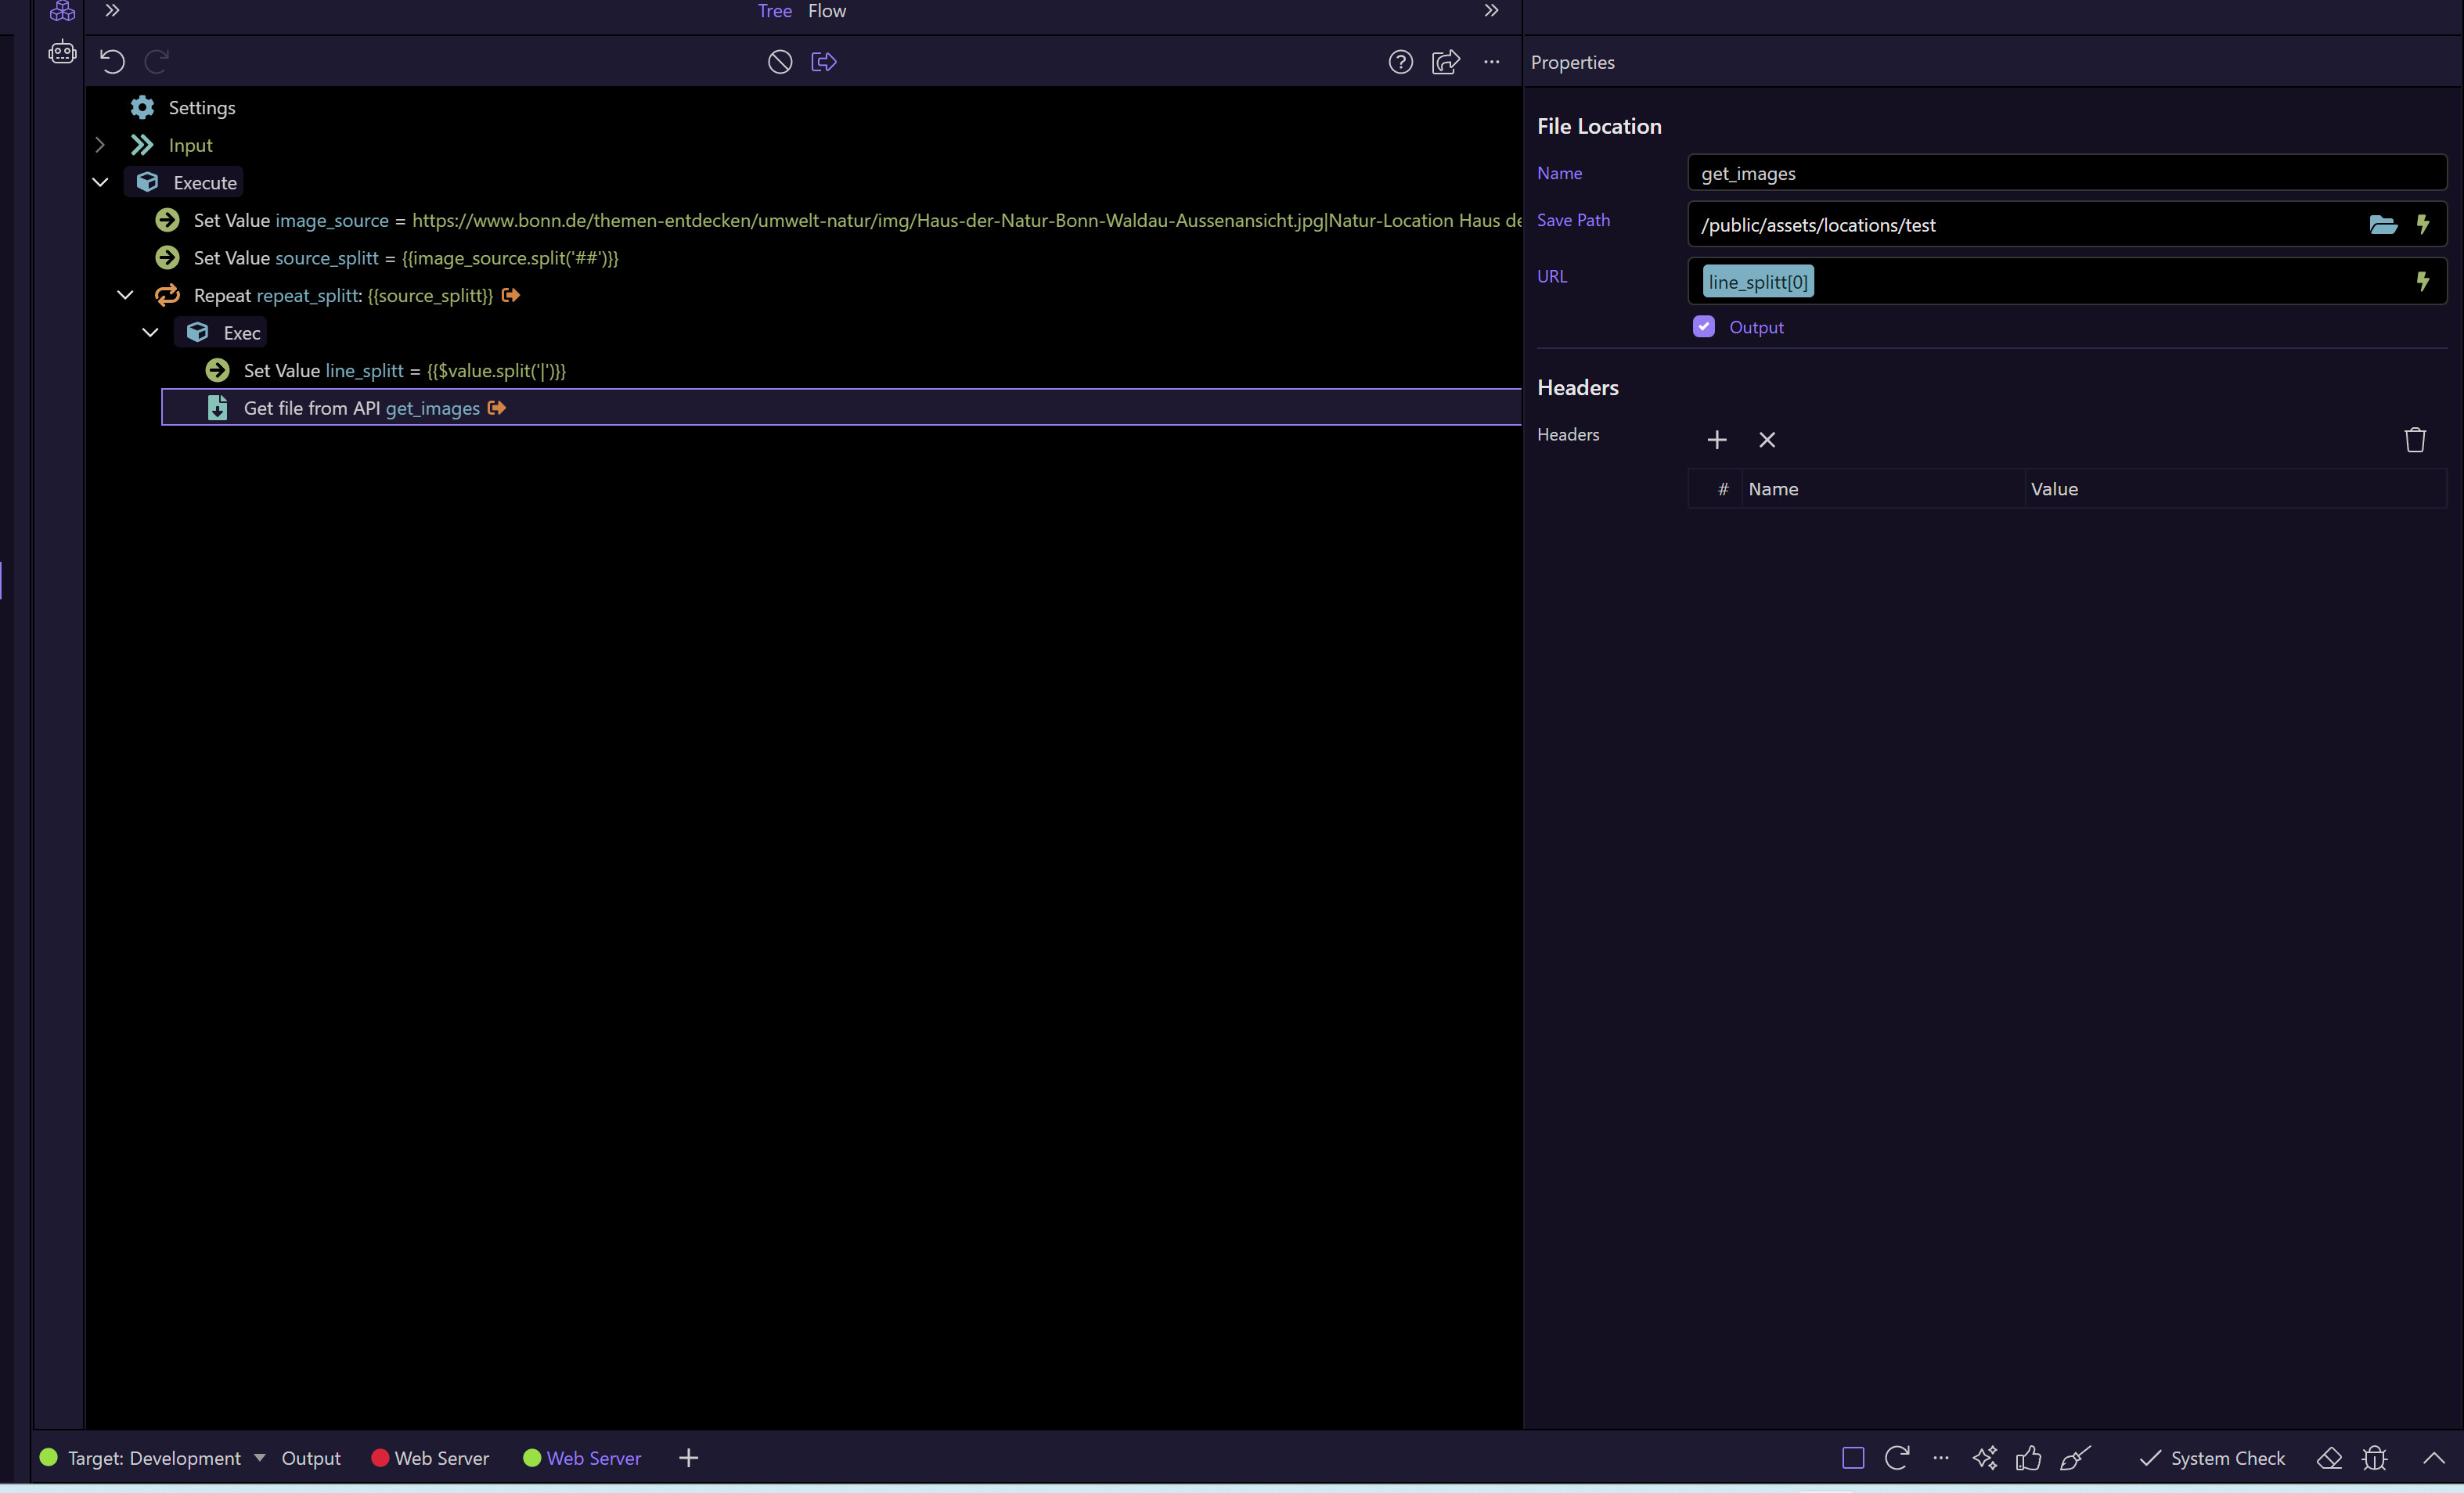Click the folder browse icon in Save Path
Viewport: 2464px width, 1493px height.
[x=2383, y=224]
